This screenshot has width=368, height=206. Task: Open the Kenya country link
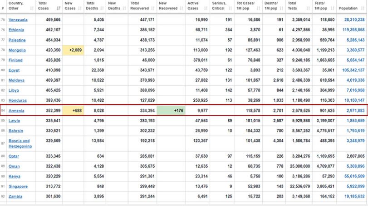[15, 176]
